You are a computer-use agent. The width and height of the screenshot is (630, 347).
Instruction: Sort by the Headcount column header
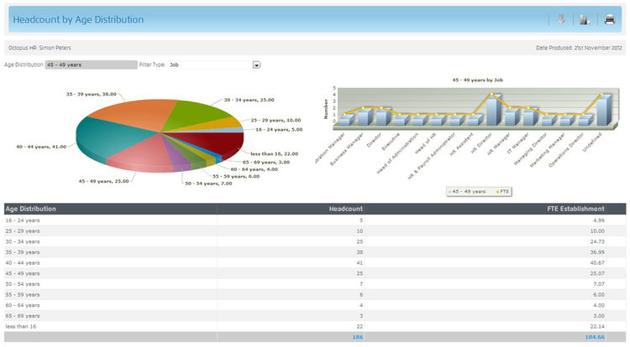coord(345,209)
